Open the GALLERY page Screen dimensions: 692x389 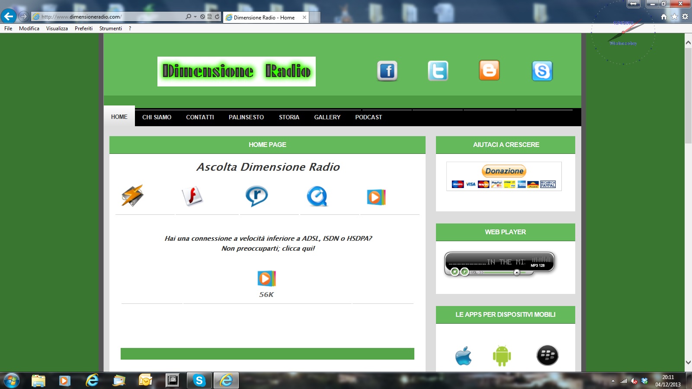327,117
